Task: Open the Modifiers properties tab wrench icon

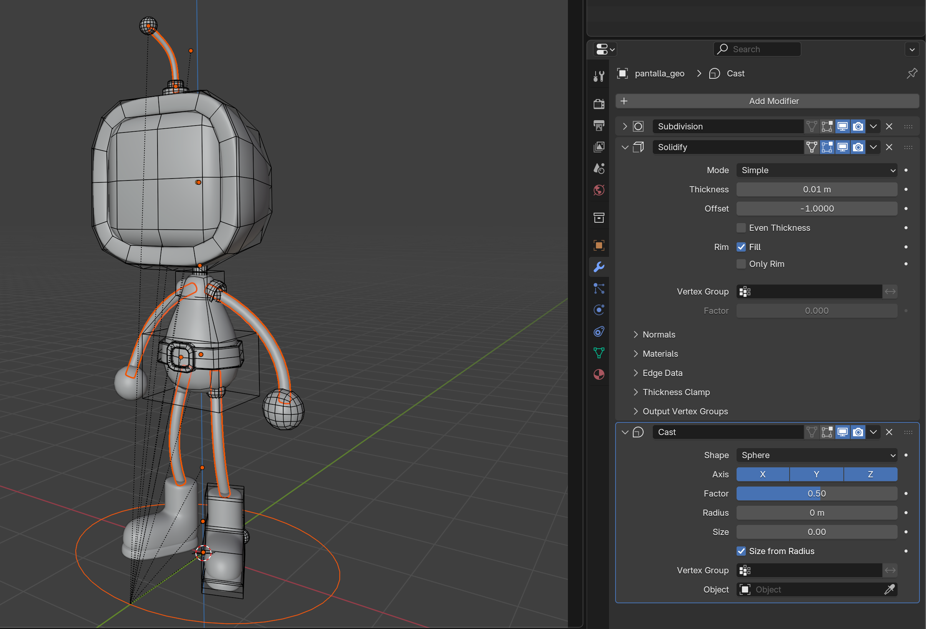Action: (x=599, y=267)
